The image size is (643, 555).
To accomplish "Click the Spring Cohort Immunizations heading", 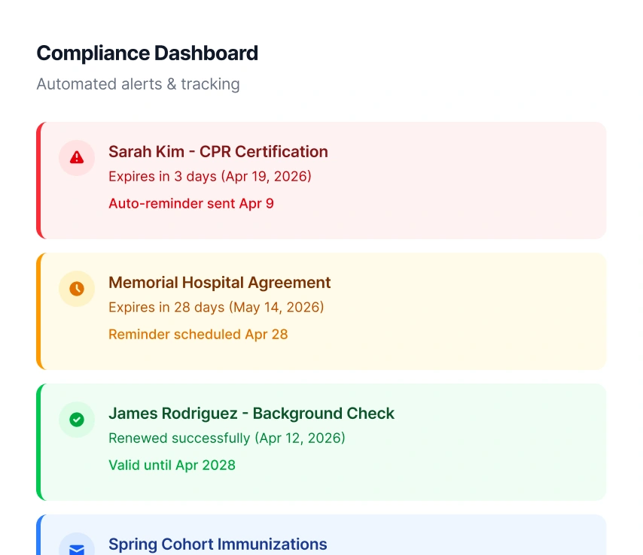I will pyautogui.click(x=218, y=544).
